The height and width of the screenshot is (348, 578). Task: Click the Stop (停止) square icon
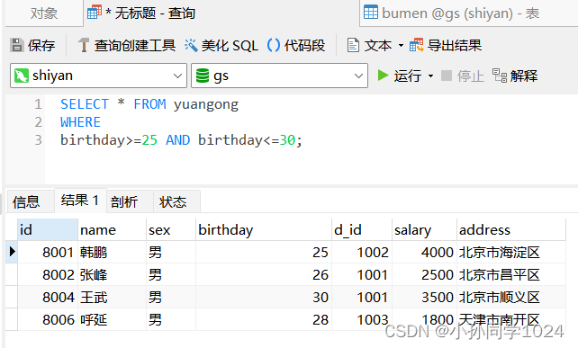tap(447, 76)
